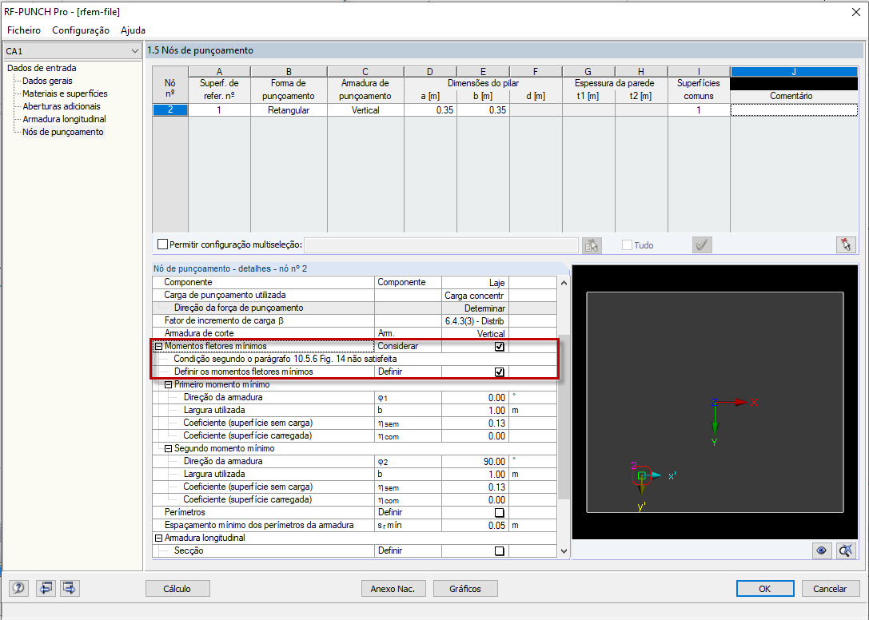Viewport: 869px width, 620px height.
Task: Click the Retangular cell in column B
Action: tap(289, 109)
